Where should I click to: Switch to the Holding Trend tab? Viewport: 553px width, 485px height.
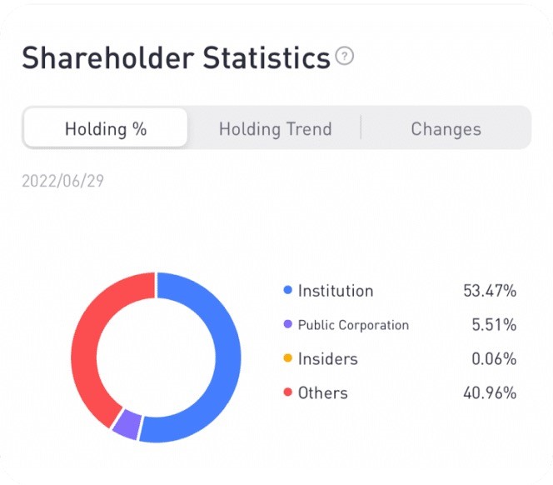pos(275,129)
